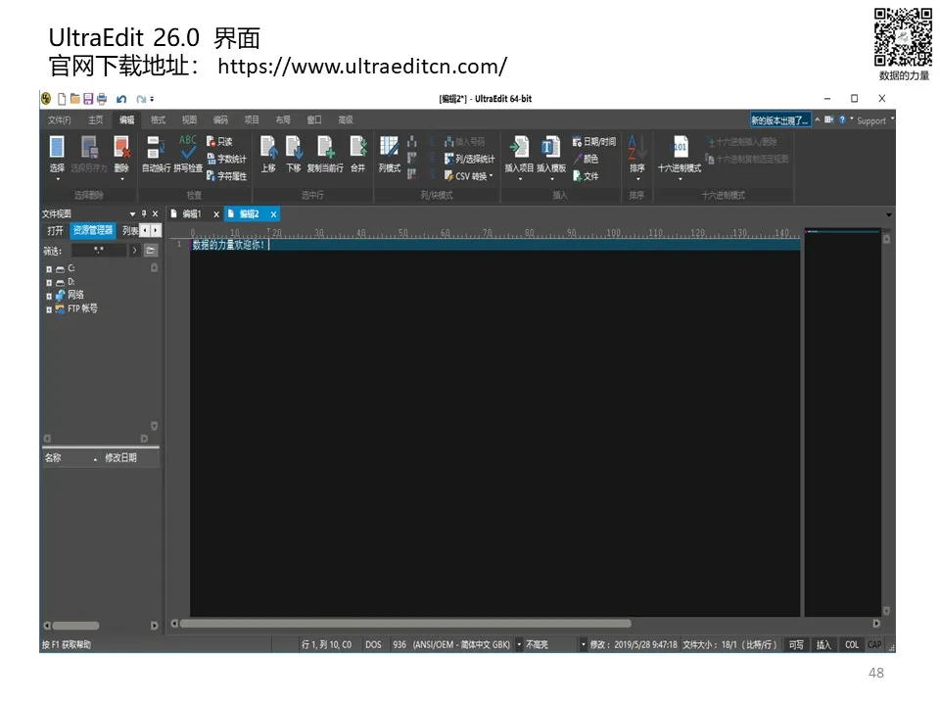940x705 pixels.
Task: Toggle COL column mode in status bar
Action: 852,645
